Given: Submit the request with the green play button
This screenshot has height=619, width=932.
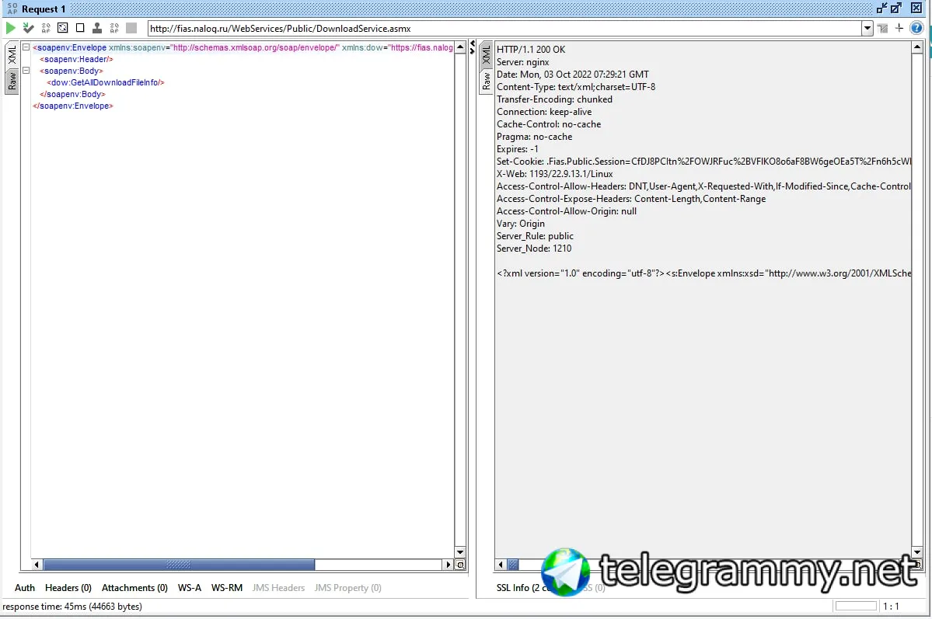Looking at the screenshot, I should pos(10,28).
